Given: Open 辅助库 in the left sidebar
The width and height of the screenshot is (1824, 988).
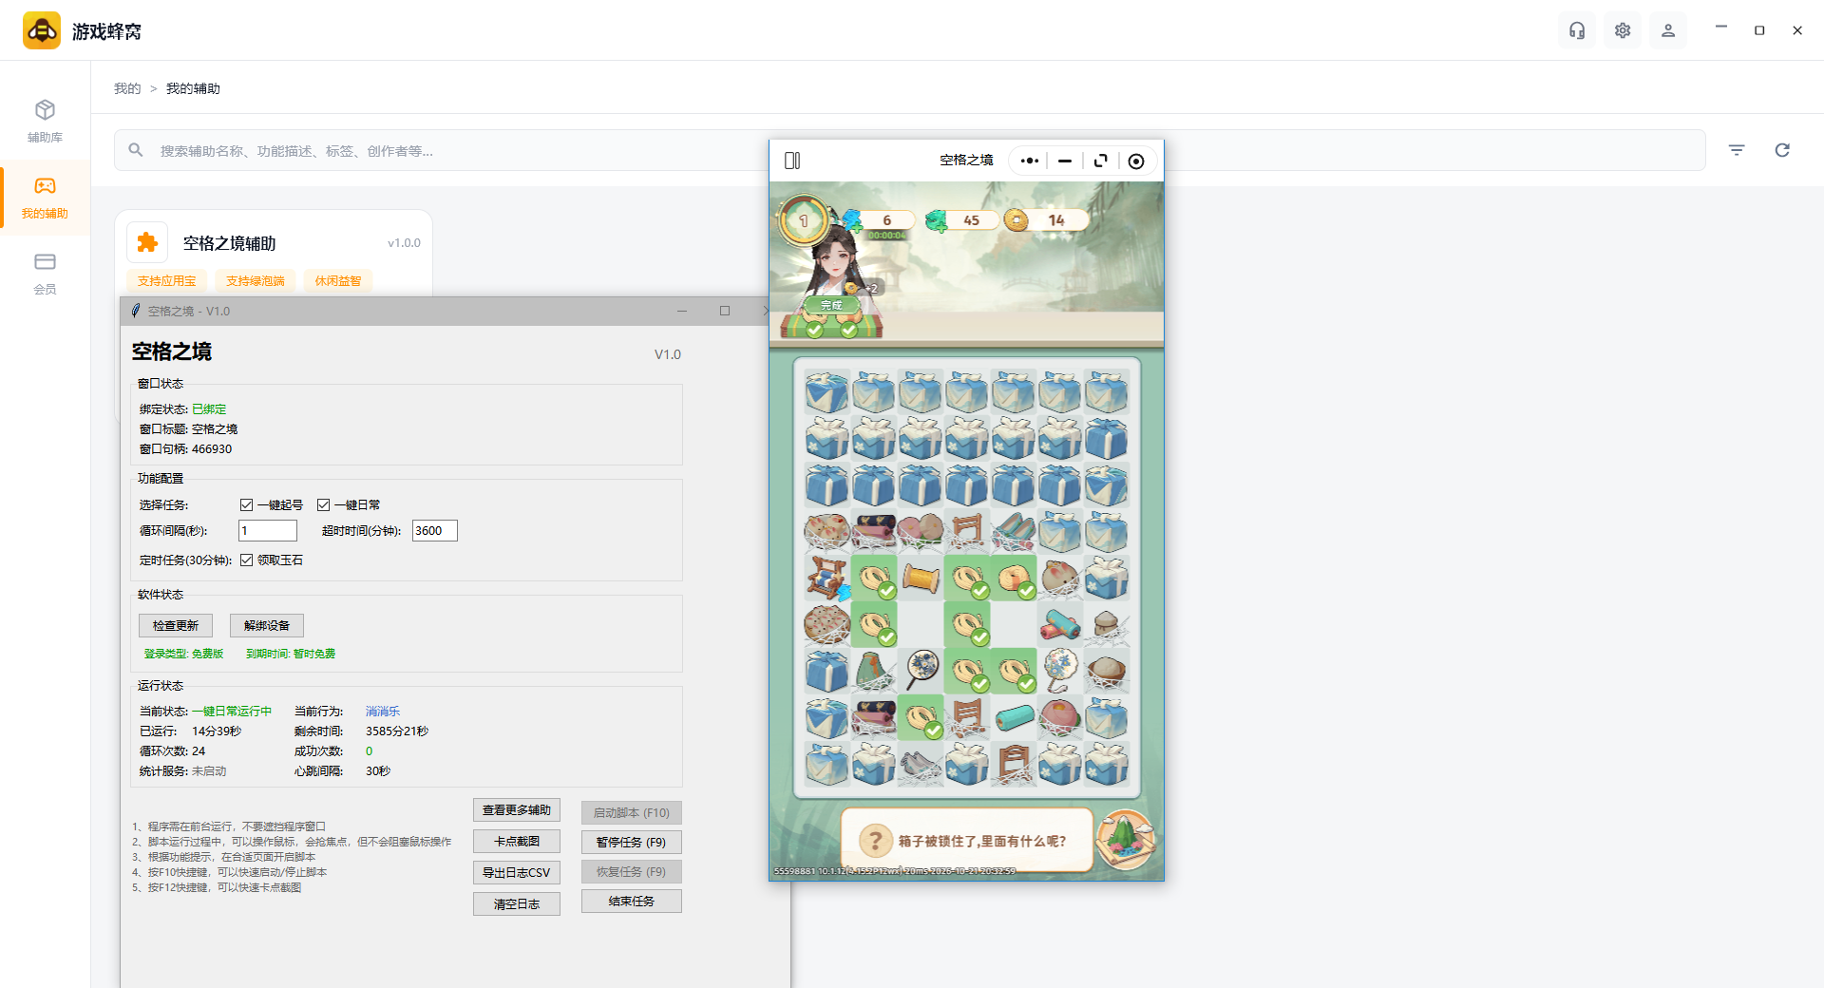Looking at the screenshot, I should pos(45,122).
